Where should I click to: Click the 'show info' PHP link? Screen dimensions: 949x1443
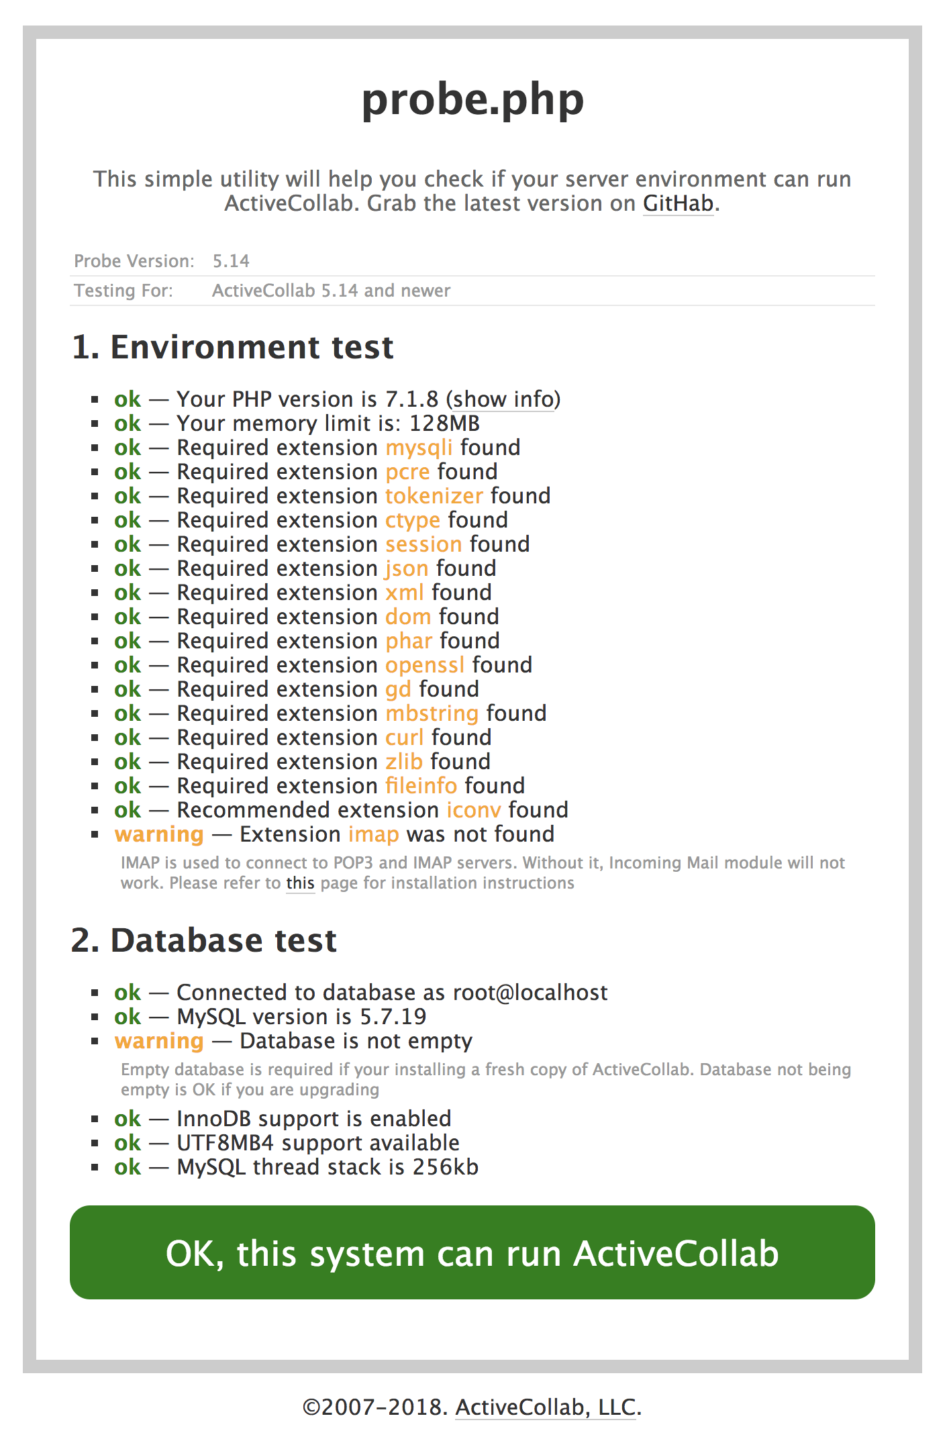click(505, 399)
